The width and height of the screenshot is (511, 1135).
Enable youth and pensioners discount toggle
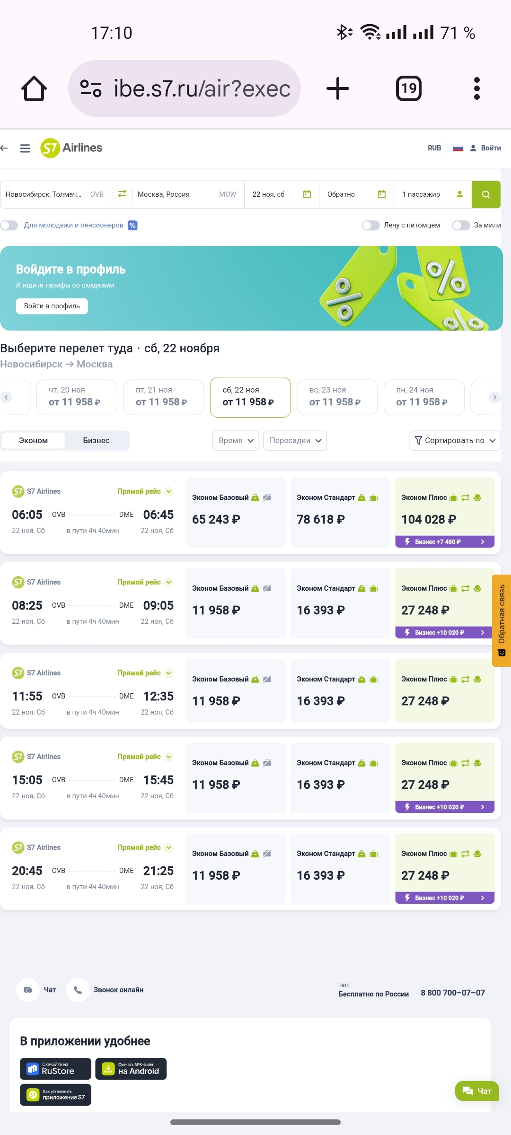[9, 226]
